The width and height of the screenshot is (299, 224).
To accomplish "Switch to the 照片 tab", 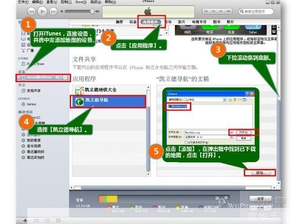I will click(230, 22).
